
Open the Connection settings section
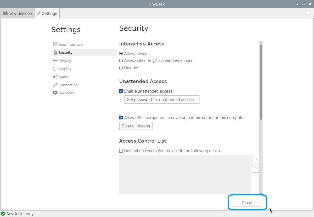click(x=84, y=85)
